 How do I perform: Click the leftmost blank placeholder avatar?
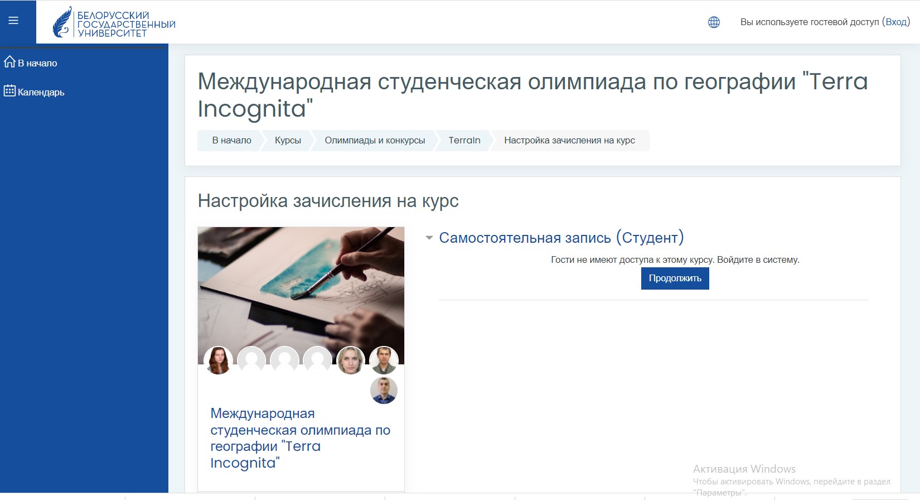251,360
